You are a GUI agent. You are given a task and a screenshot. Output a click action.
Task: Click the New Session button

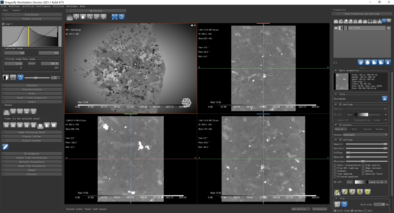pos(301,209)
